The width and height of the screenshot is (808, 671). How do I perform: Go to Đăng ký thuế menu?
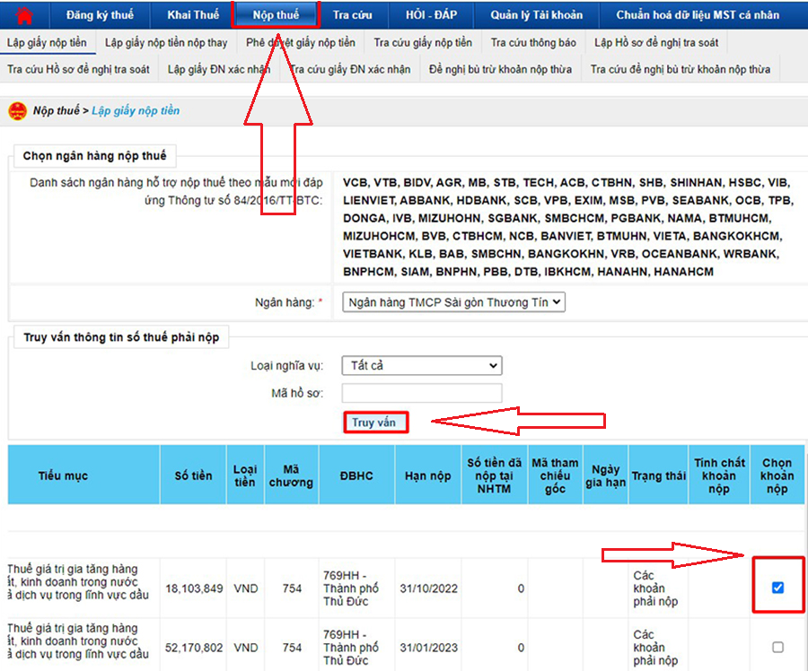pyautogui.click(x=100, y=15)
